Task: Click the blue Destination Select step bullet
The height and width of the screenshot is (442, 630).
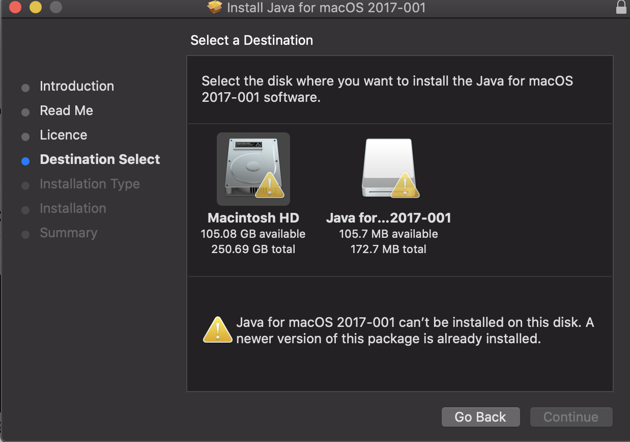Action: point(25,161)
